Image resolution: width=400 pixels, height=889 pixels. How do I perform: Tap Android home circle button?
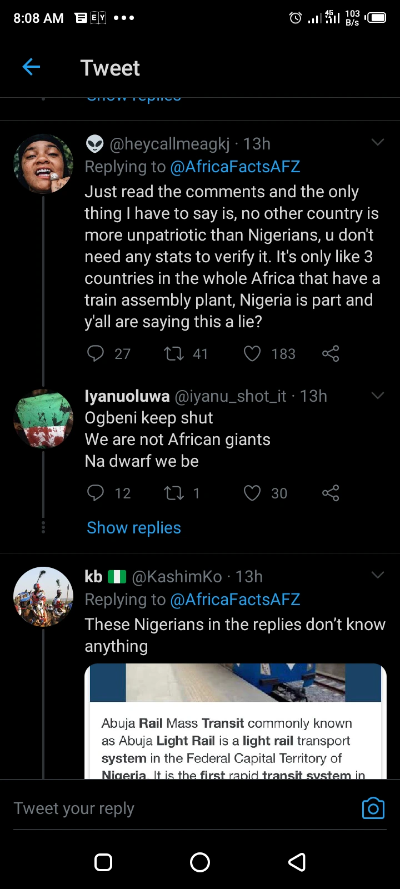point(200,862)
